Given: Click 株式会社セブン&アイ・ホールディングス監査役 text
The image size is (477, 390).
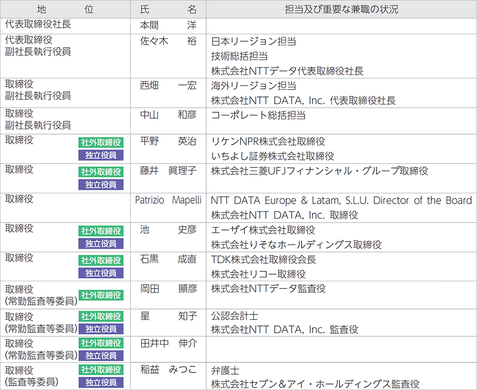Looking at the screenshot, I should point(316,384).
